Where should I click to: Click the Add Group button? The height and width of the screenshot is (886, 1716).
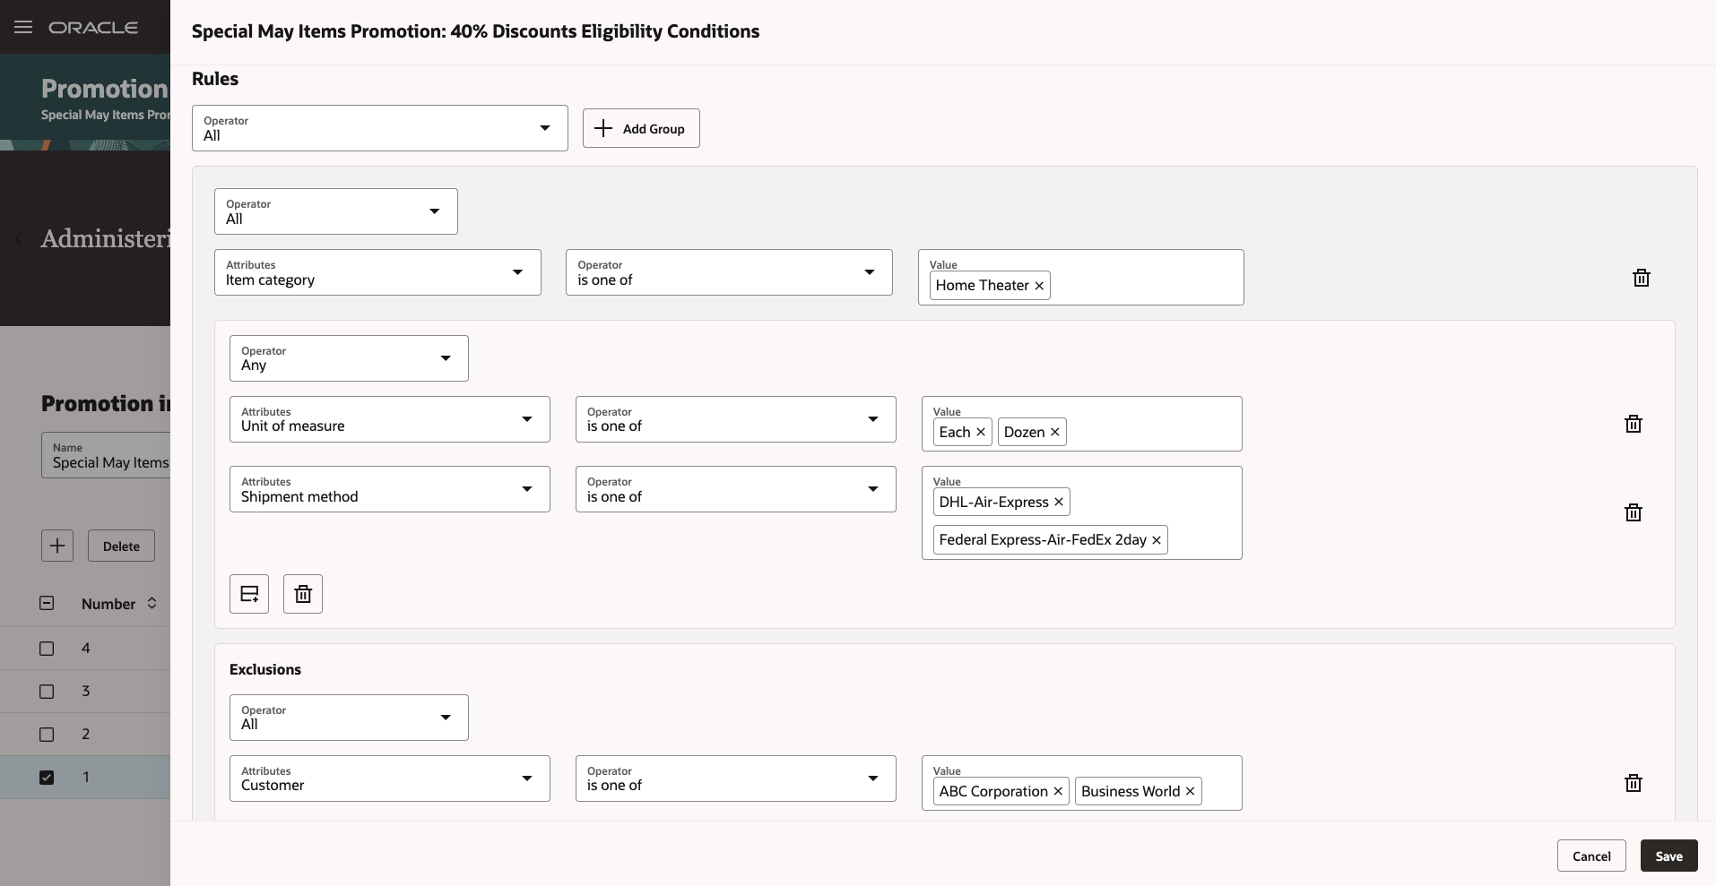pos(640,128)
